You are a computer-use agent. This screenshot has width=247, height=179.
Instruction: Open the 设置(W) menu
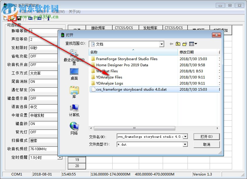(x=58, y=11)
